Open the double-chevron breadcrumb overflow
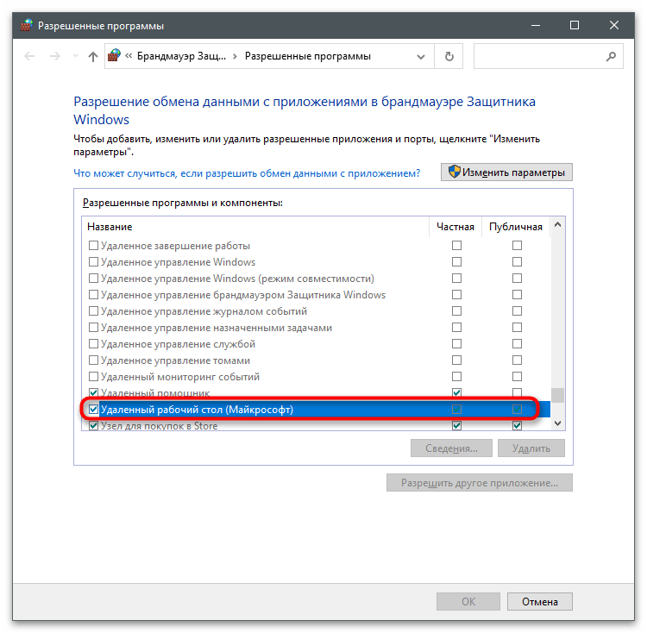 (x=129, y=56)
